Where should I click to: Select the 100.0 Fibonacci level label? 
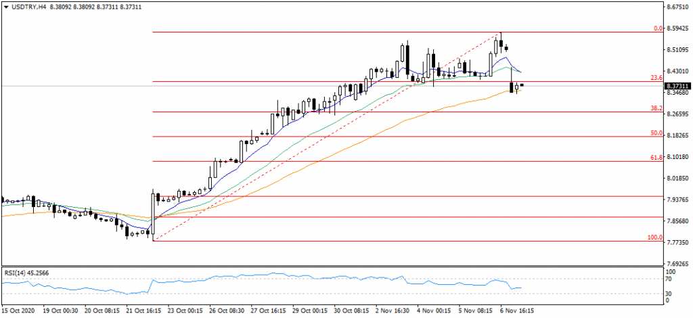[x=654, y=237]
